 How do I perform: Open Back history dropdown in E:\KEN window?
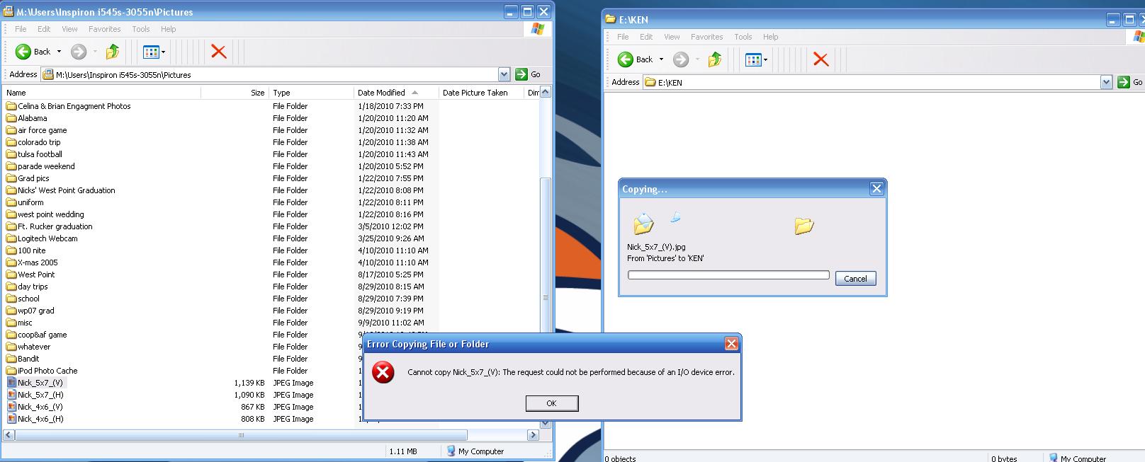click(x=661, y=59)
